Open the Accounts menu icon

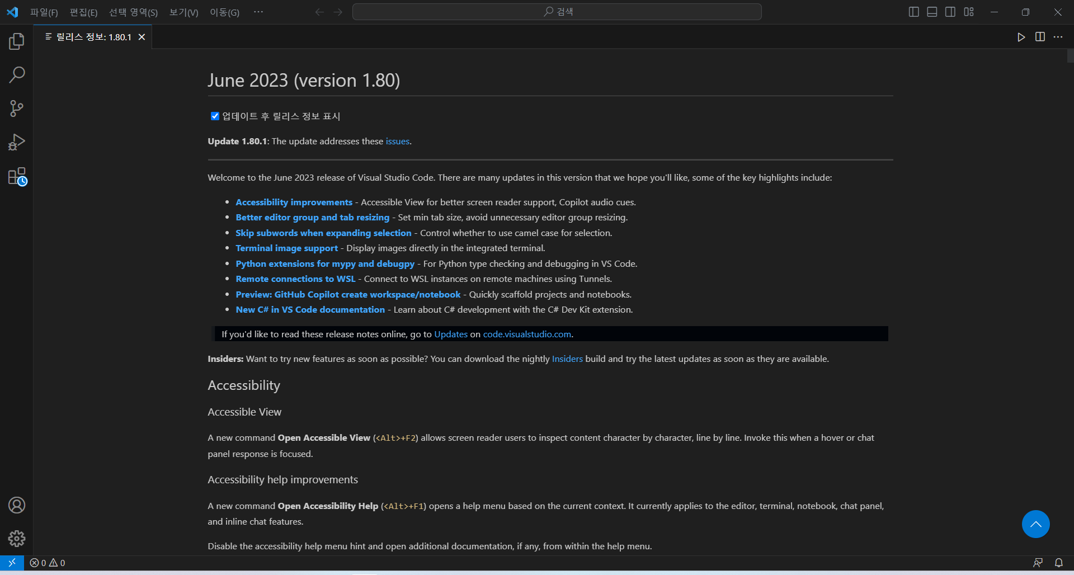[x=17, y=505]
